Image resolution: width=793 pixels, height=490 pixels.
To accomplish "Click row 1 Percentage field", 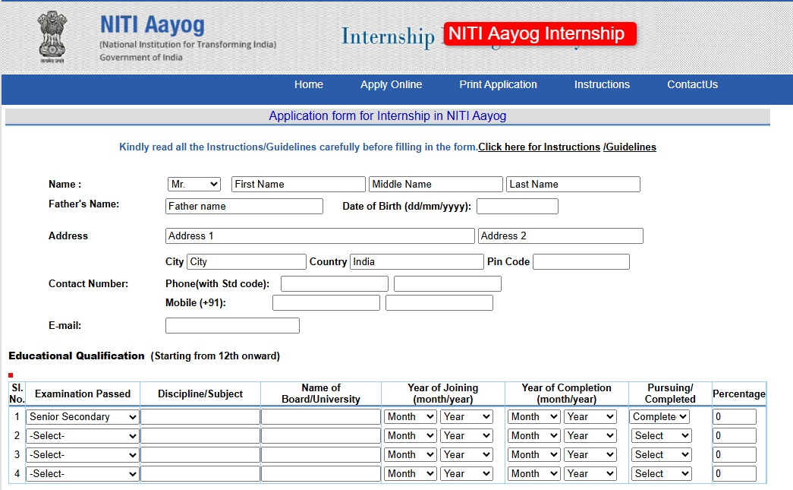I will 734,417.
